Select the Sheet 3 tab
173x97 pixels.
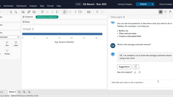(12, 92)
